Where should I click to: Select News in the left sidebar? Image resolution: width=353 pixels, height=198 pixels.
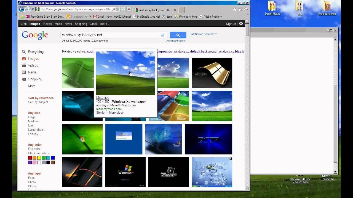[x=32, y=72]
